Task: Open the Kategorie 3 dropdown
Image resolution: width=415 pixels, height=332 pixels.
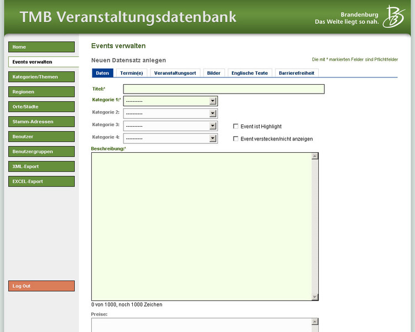Action: (x=170, y=126)
